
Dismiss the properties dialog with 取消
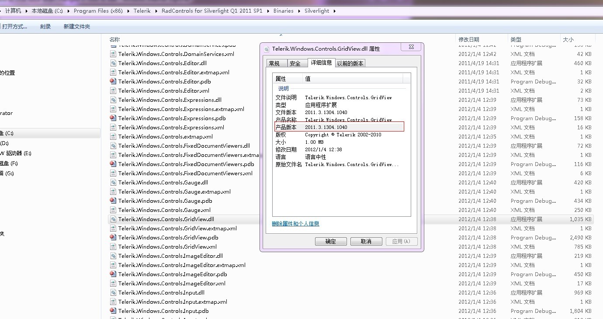(366, 242)
